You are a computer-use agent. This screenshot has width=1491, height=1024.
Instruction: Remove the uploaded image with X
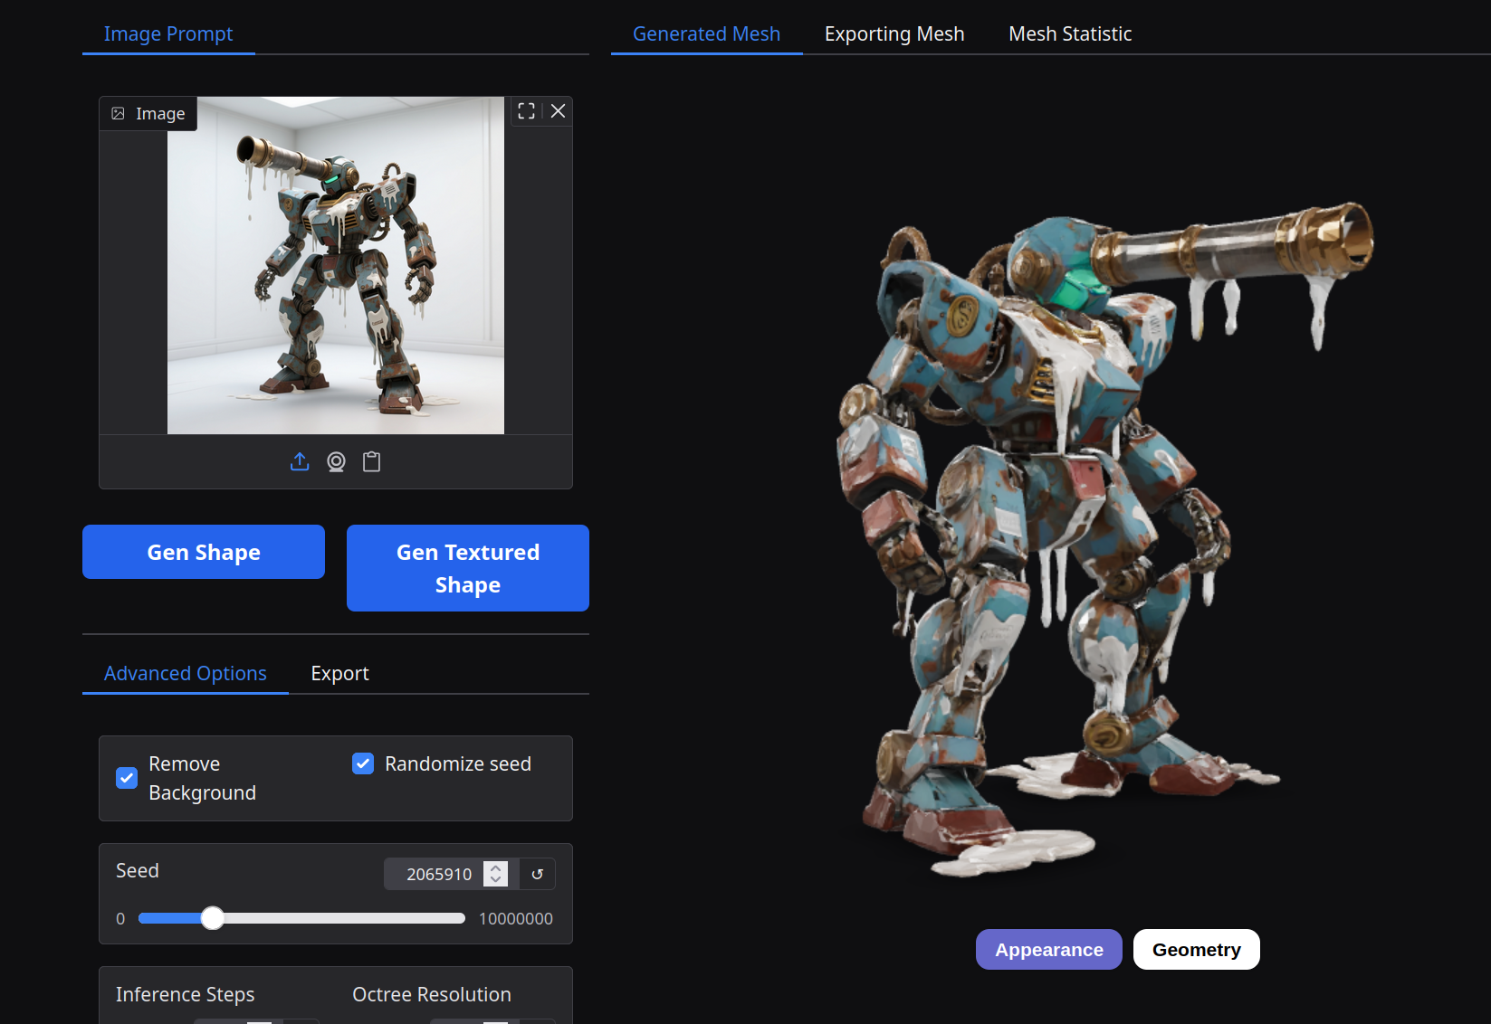click(558, 111)
